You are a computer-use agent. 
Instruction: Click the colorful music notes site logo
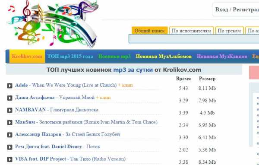[53, 24]
